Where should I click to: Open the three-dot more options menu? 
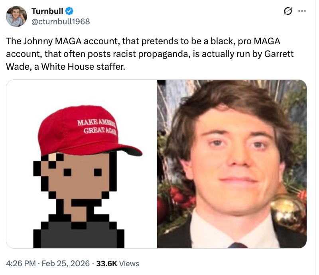point(302,11)
